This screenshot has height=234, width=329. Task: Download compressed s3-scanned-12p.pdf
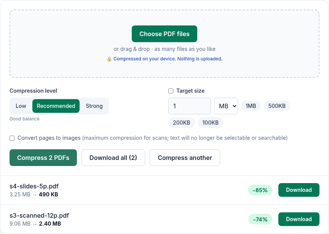tap(299, 219)
